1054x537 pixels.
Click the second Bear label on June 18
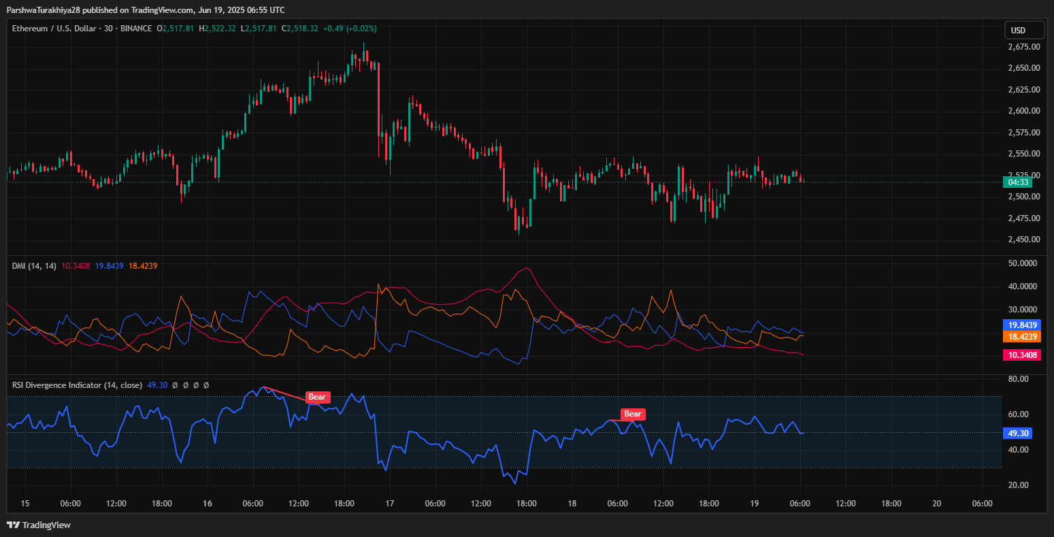(633, 414)
